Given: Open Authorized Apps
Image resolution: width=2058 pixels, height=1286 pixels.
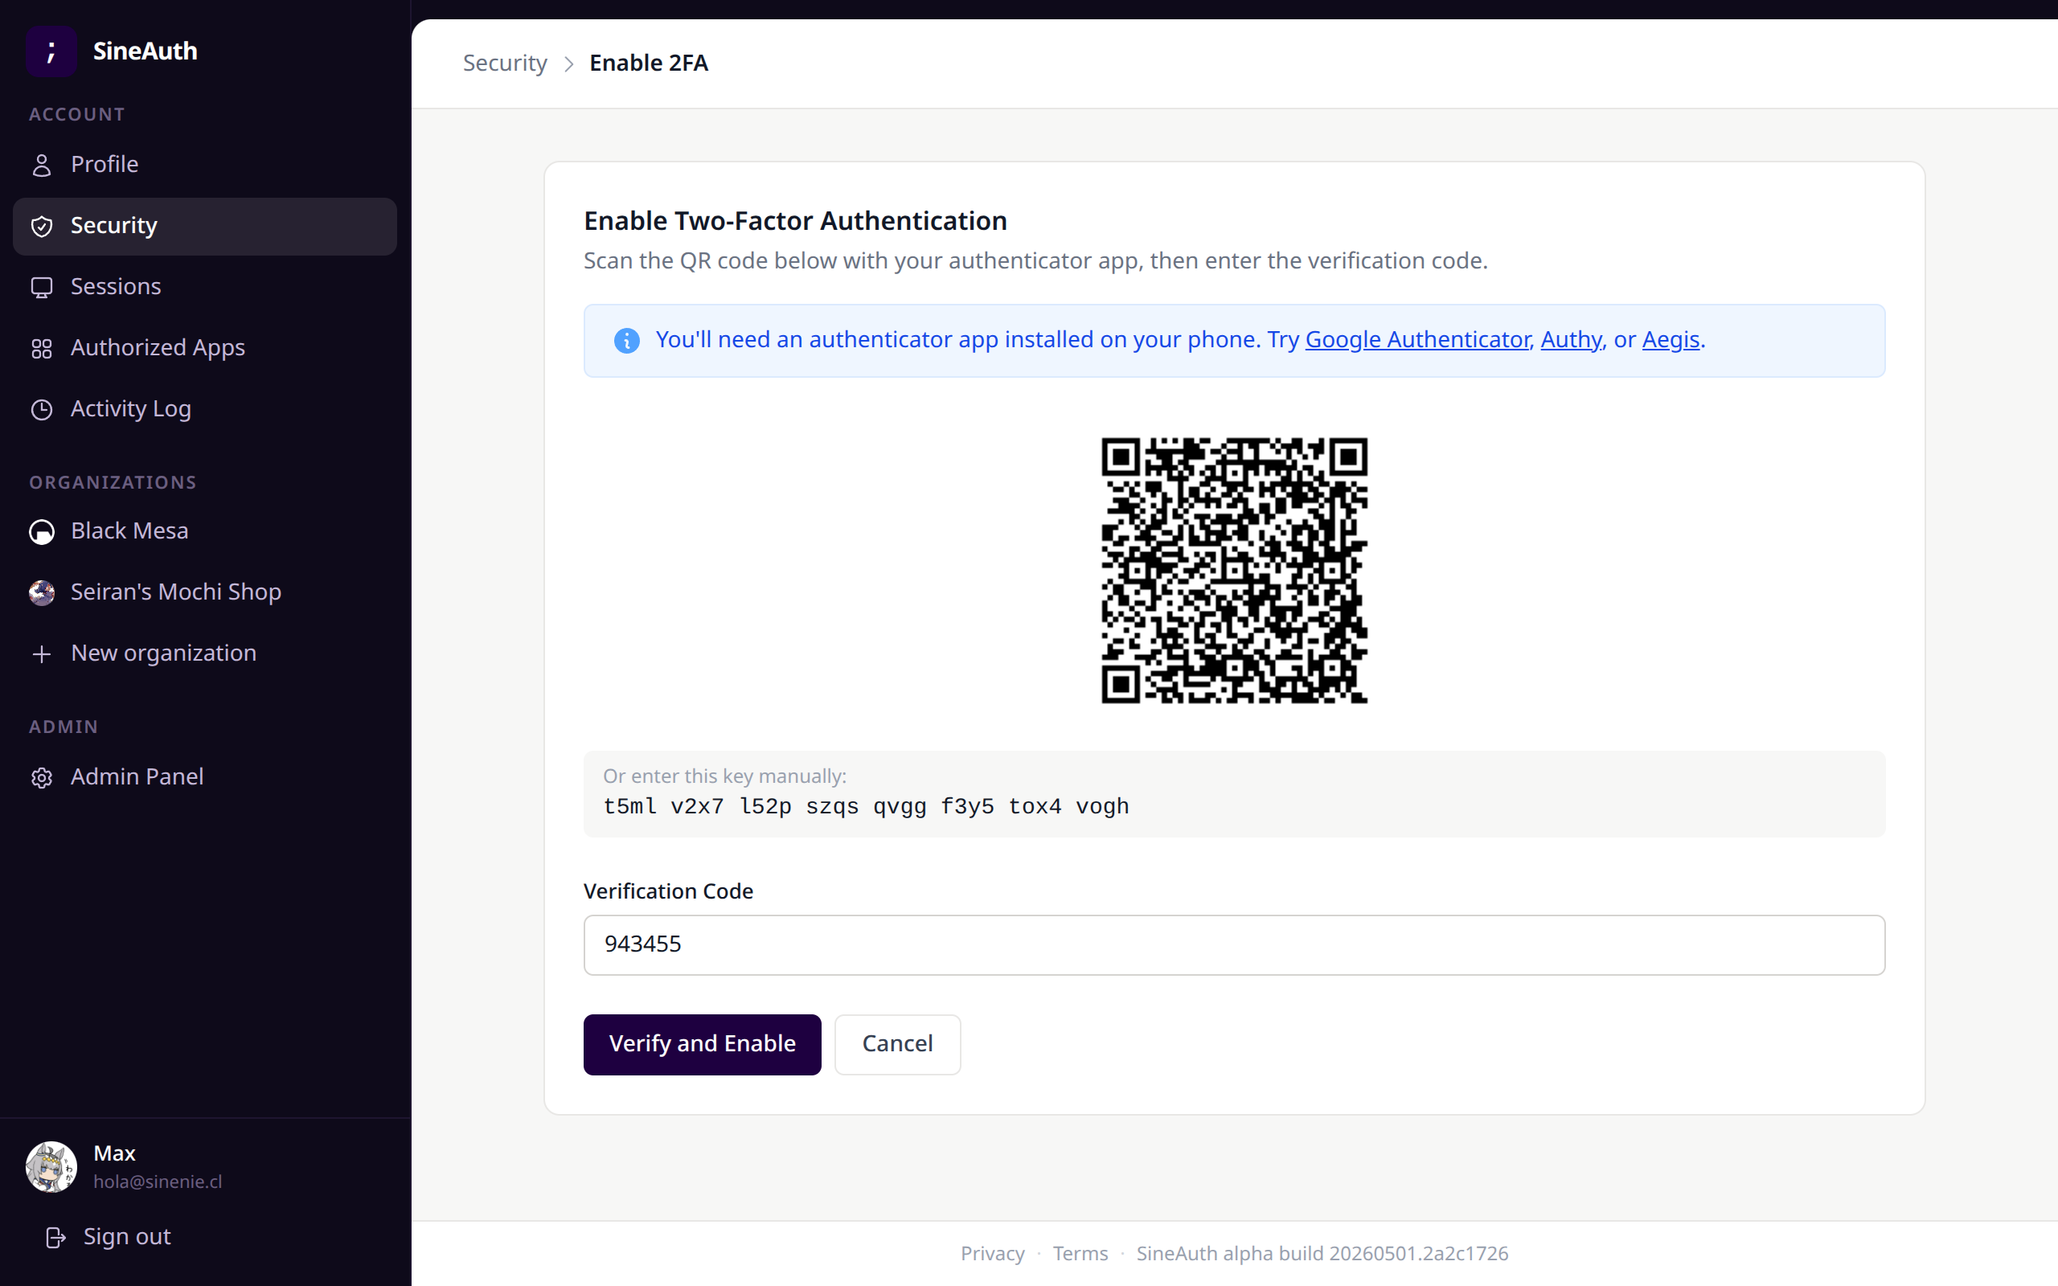Looking at the screenshot, I should pyautogui.click(x=205, y=349).
